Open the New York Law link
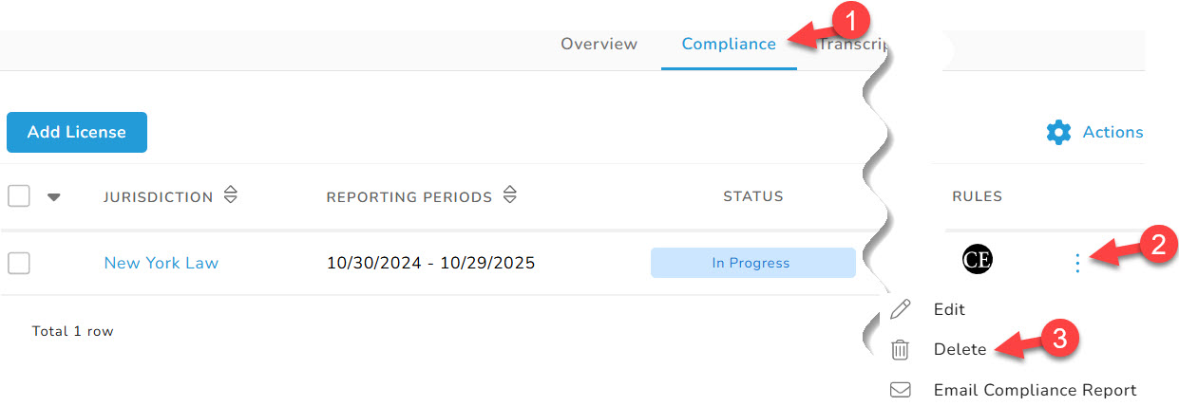This screenshot has height=406, width=1179. [x=162, y=263]
